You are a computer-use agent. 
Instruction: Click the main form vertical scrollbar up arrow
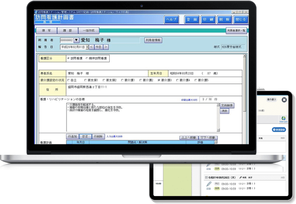coord(245,56)
